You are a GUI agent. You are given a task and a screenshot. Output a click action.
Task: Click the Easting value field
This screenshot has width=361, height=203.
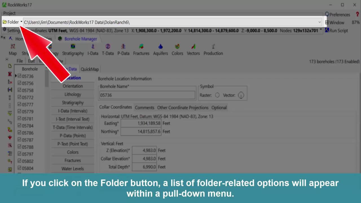click(141, 123)
